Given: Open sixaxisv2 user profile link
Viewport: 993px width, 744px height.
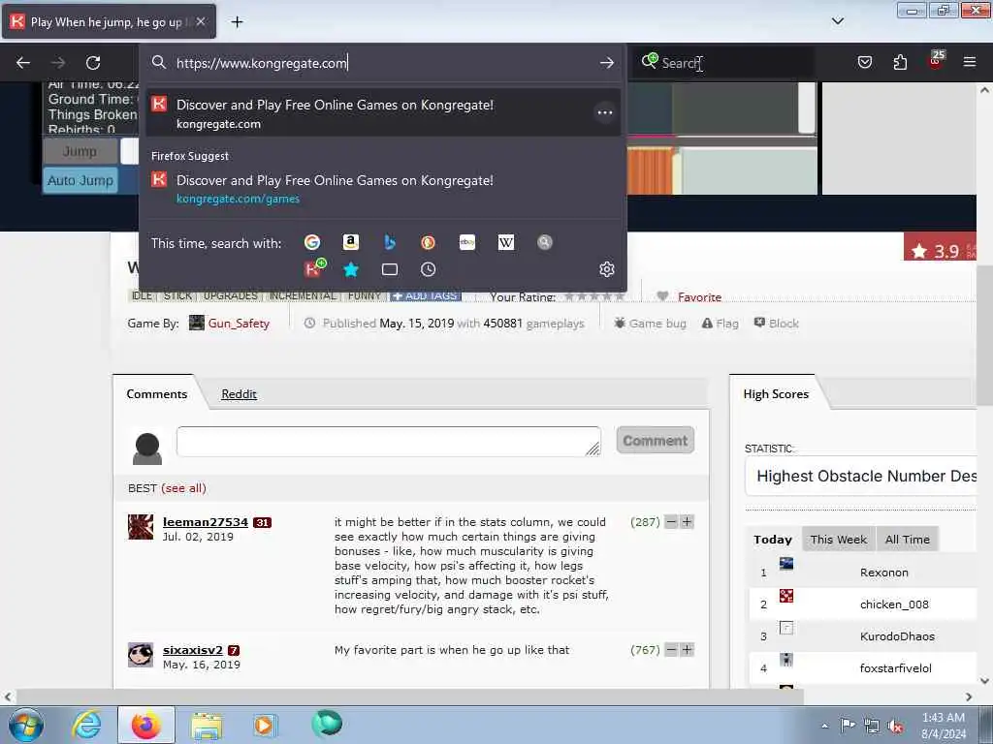Looking at the screenshot, I should (193, 650).
